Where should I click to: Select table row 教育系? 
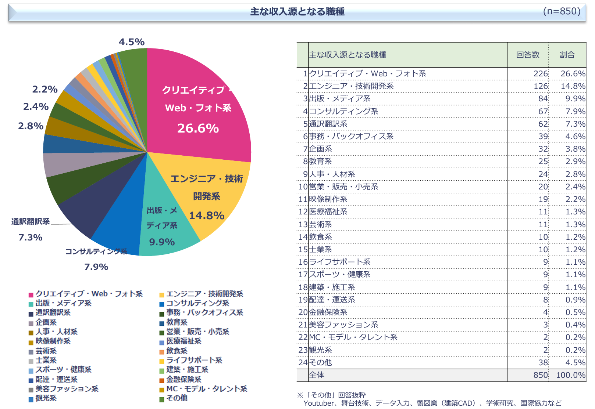[441, 162]
